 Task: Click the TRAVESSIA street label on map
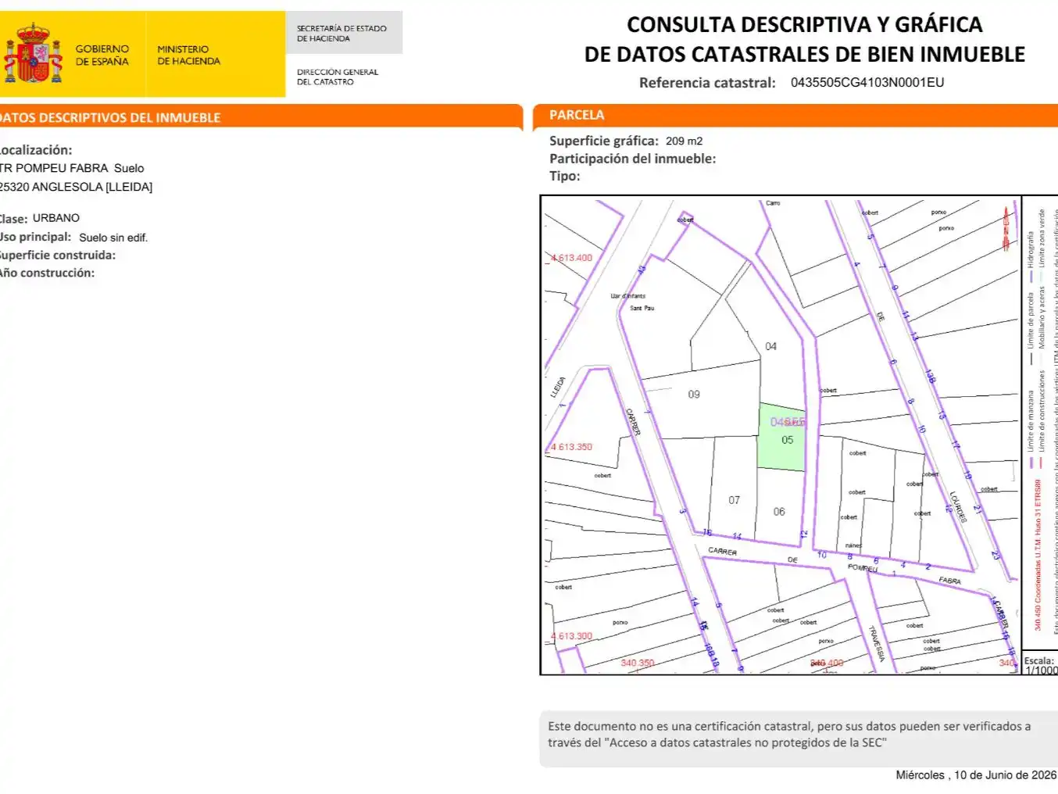click(x=877, y=644)
